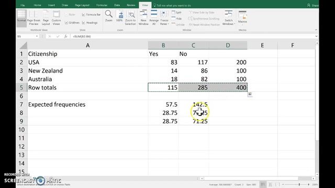Click the formula bar containing =SUM(B2:B4)
This screenshot has height=188, width=335.
(x=192, y=37)
